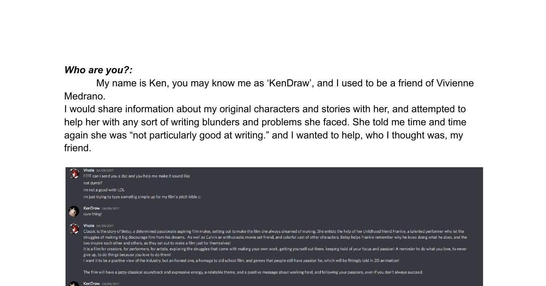The width and height of the screenshot is (546, 286).
Task: Select the KenDraw username at the bottom edge
Action: (x=91, y=283)
